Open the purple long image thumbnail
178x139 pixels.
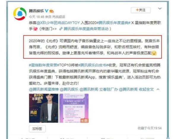click(74, 108)
